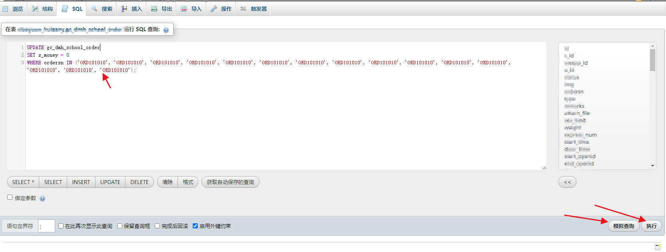The width and height of the screenshot is (666, 252).
Task: Check 在此再次显示此查询 option
Action: 61,226
